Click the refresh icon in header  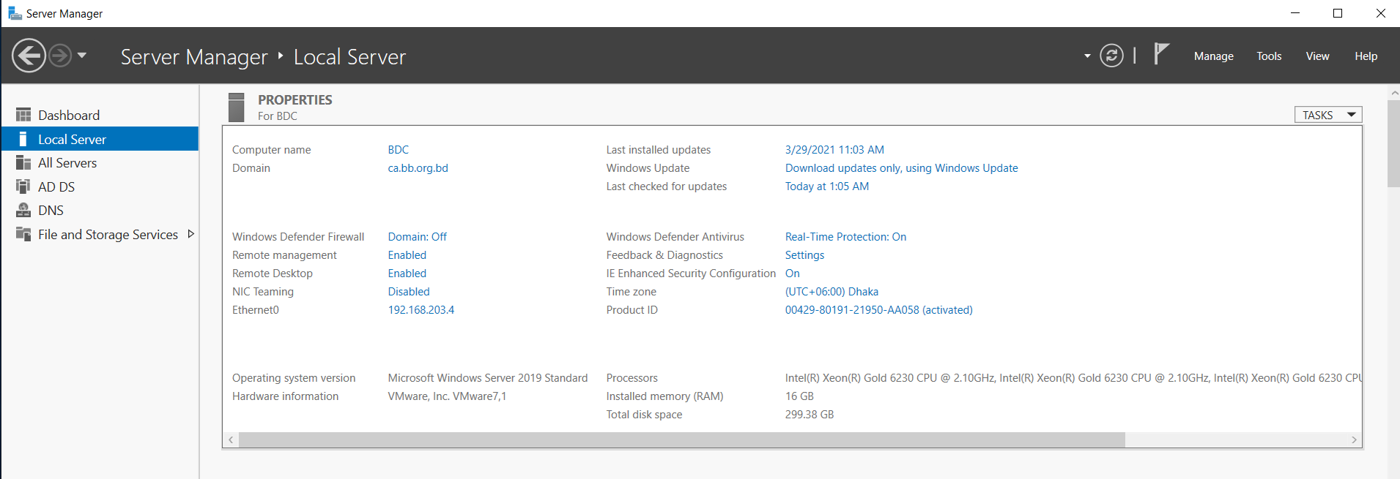coord(1111,56)
